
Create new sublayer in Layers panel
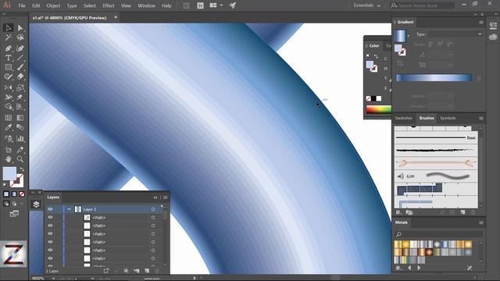tap(137, 271)
